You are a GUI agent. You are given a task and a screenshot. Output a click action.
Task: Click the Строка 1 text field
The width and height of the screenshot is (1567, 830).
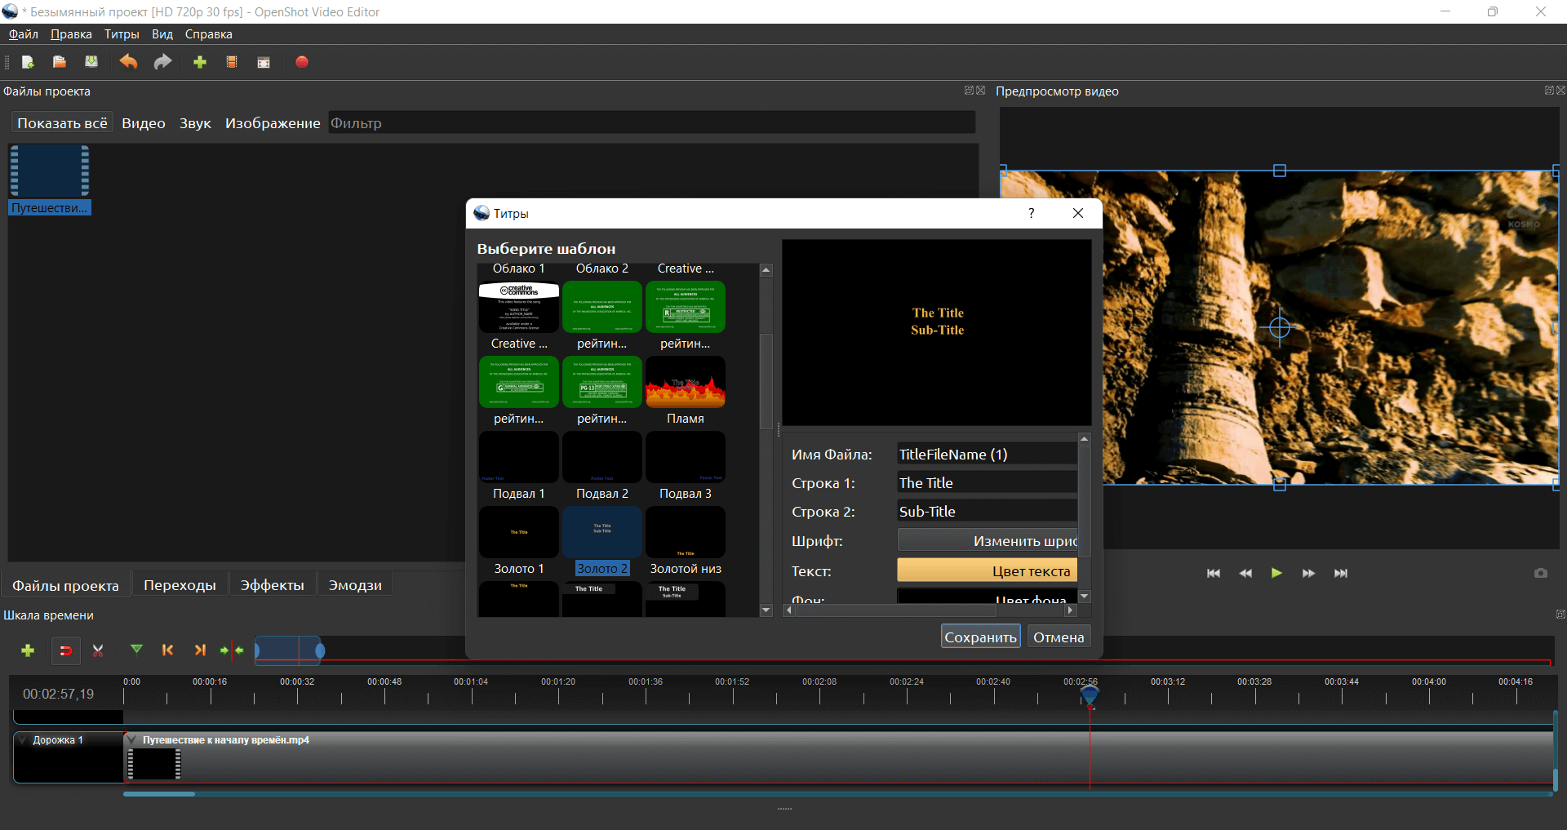(987, 483)
